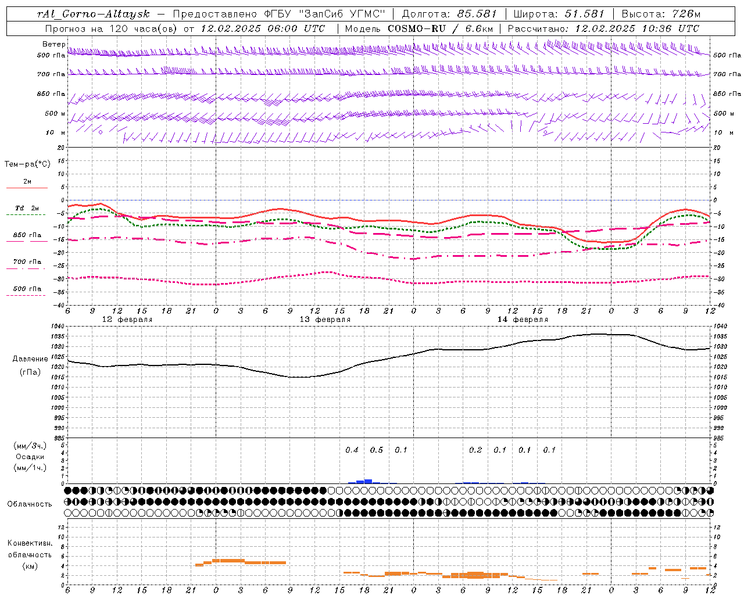Click the 0.5 precipitation amount value
744x595 pixels.
pos(377,450)
